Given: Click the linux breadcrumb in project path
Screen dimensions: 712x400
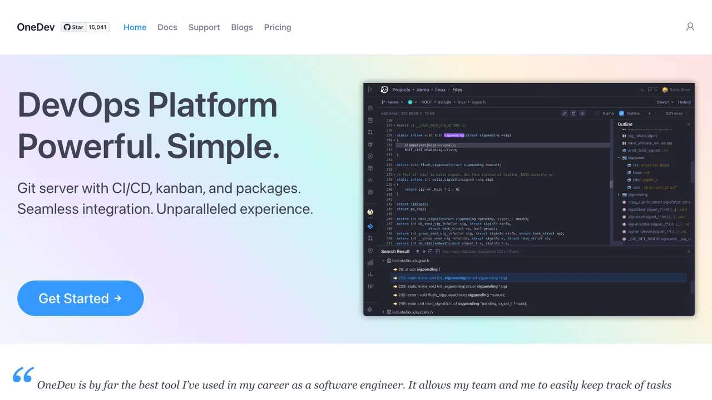Looking at the screenshot, I should 441,89.
